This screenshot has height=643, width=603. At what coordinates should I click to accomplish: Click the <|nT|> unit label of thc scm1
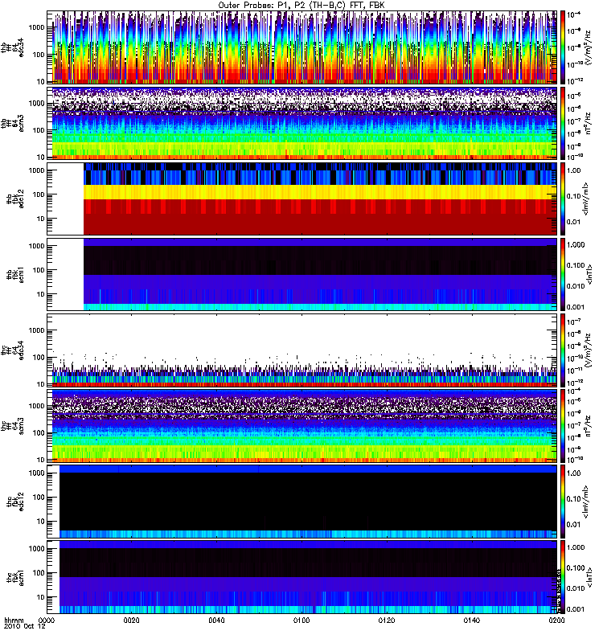589,577
